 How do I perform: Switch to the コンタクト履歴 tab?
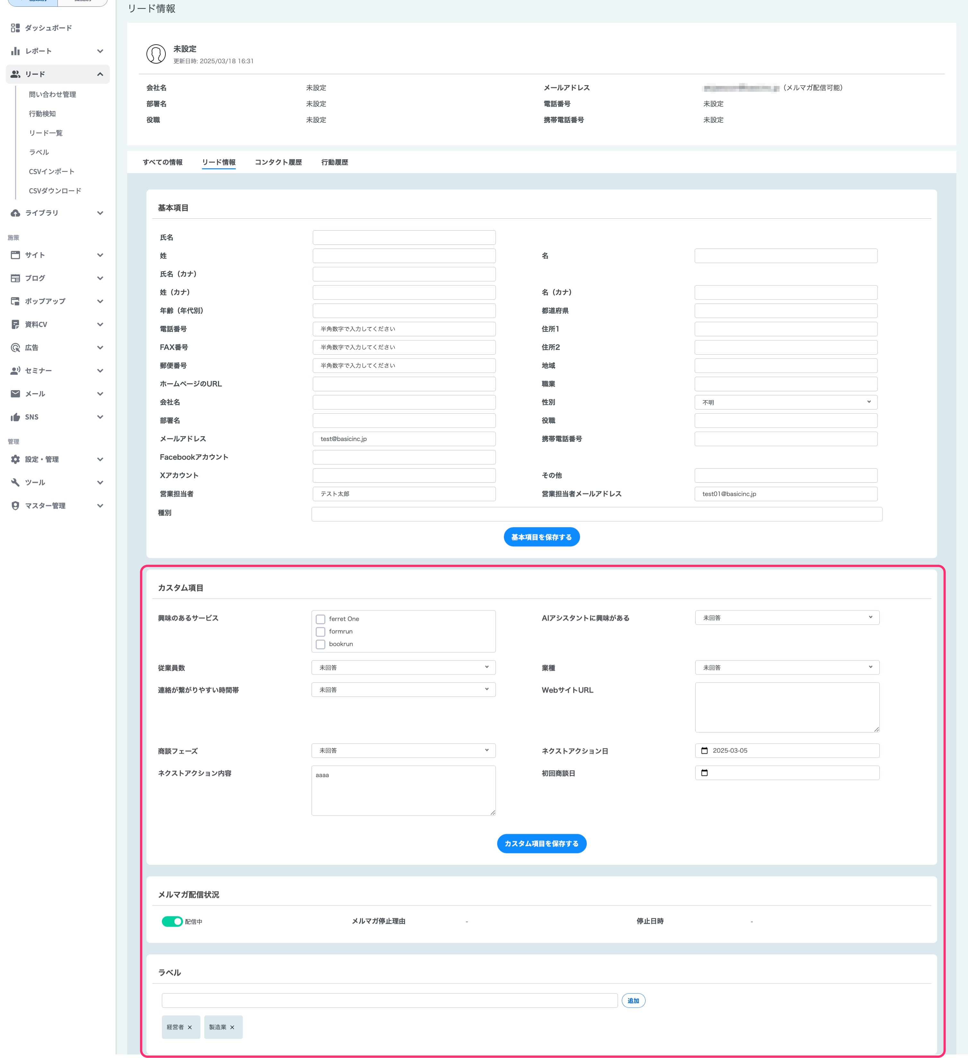point(278,162)
